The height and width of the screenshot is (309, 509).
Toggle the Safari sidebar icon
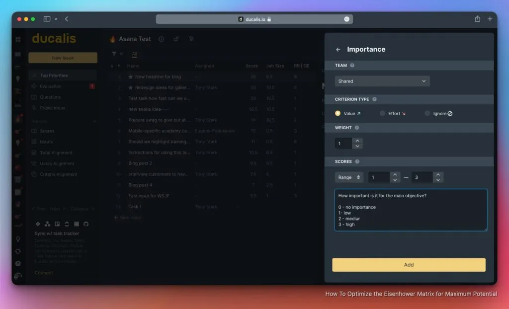click(x=47, y=19)
